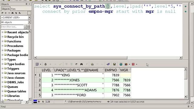The image size is (194, 109).
Task: Select the Types tree item
Action: [12, 60]
